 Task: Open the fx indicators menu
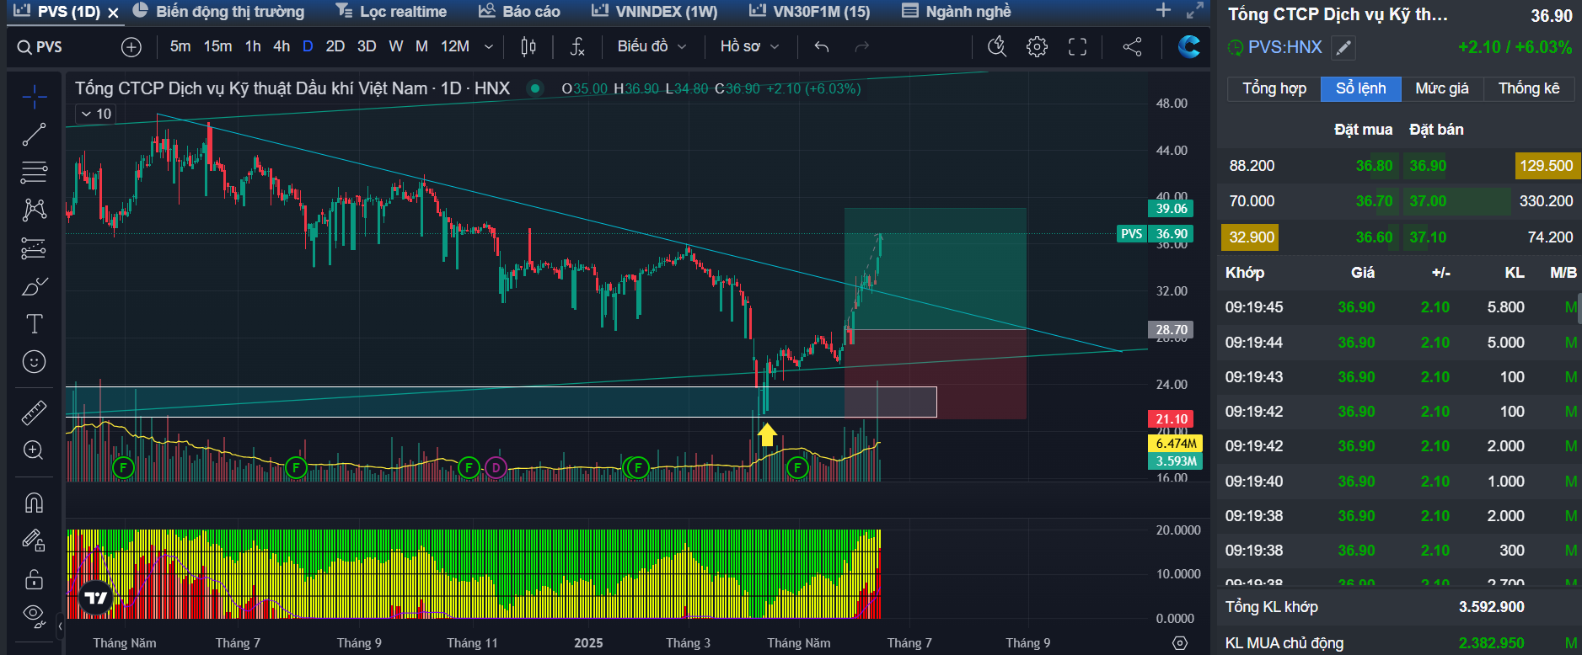click(577, 47)
